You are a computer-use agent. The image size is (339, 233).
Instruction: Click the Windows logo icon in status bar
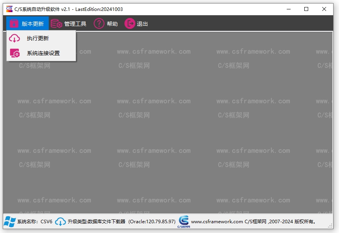[x=9, y=222]
